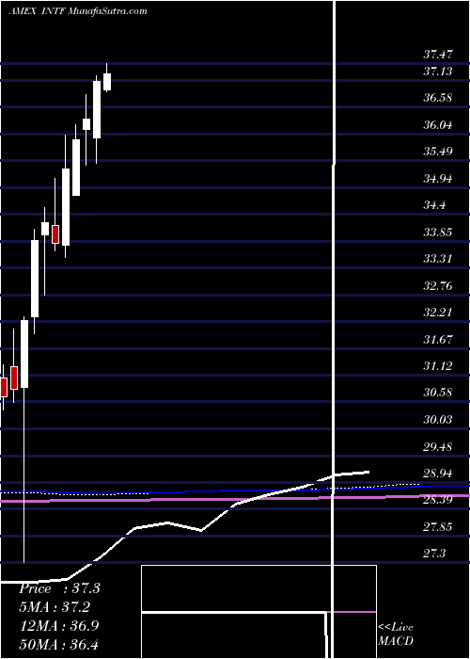
Task: Select the 31.67 price axis label
Action: (x=438, y=339)
